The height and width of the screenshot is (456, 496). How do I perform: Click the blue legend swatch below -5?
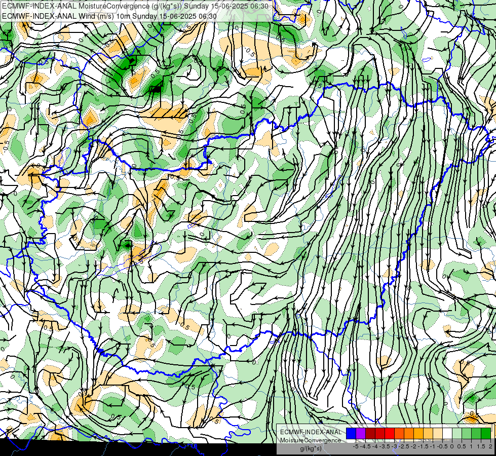pos(351,433)
